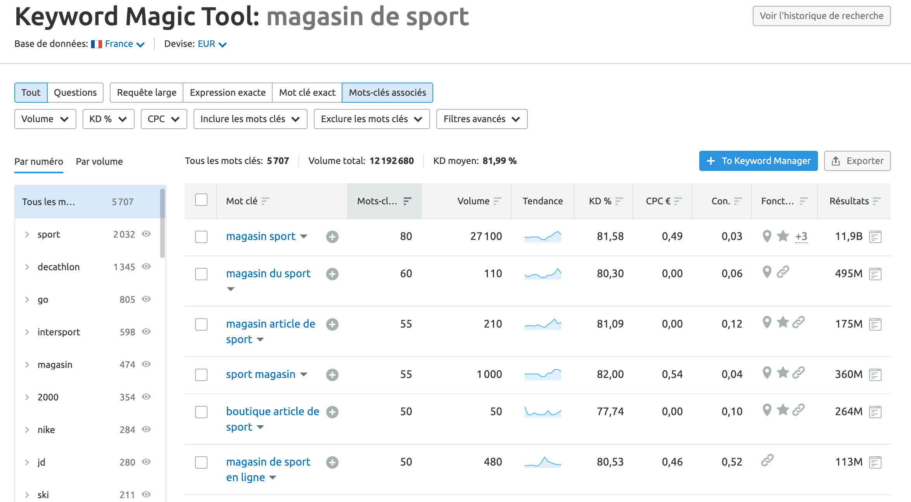
Task: Click local pack pin icon in magasin sport row
Action: click(767, 236)
